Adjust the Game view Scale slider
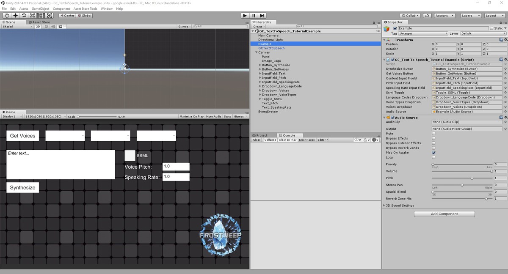 point(96,116)
